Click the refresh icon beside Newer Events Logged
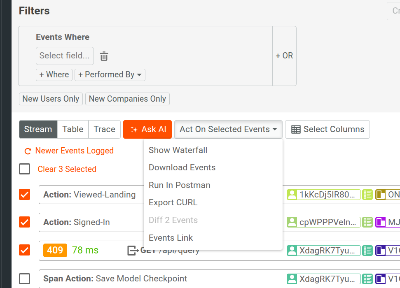Screen dimensions: 400x288 click(x=27, y=151)
